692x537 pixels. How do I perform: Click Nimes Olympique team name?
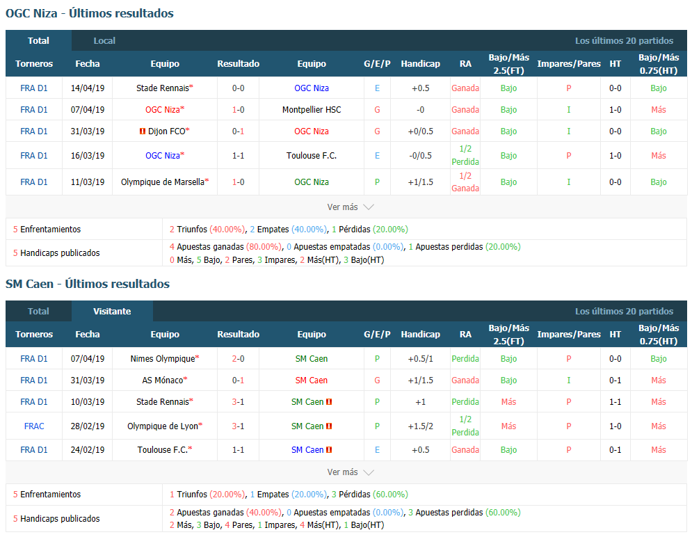[163, 359]
